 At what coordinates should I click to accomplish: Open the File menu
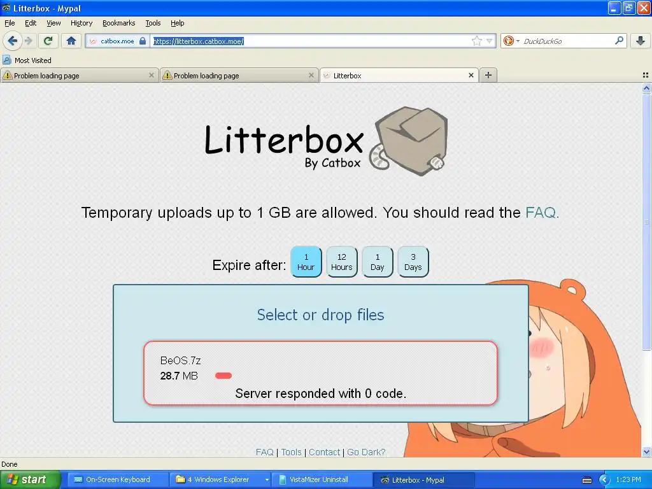click(10, 23)
